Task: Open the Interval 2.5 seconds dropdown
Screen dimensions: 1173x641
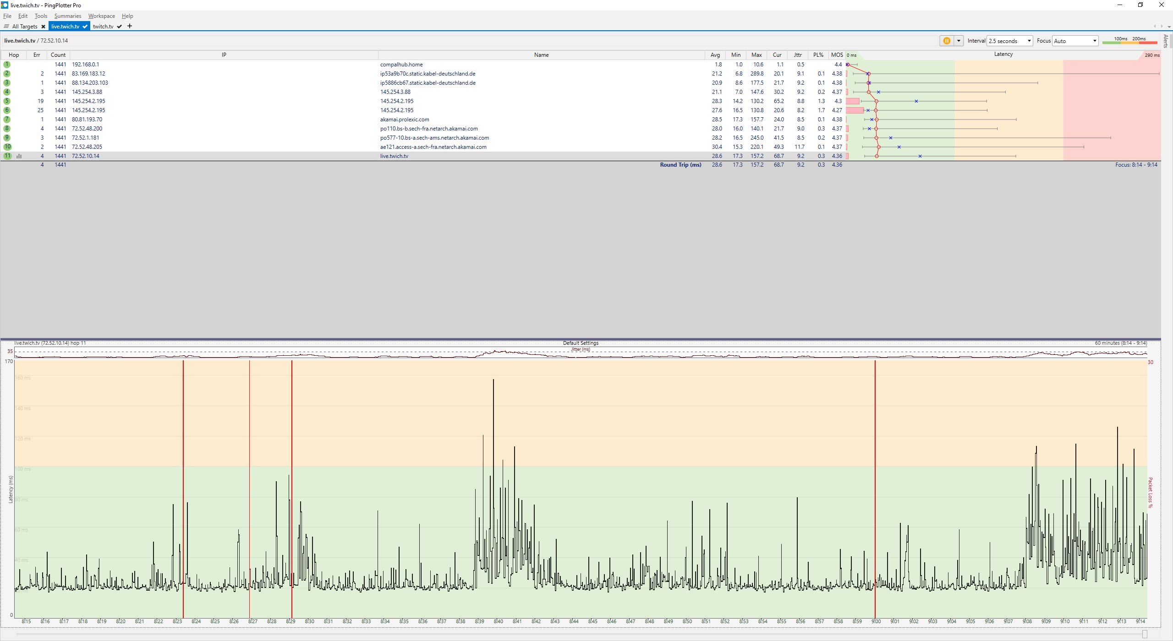Action: (1009, 41)
